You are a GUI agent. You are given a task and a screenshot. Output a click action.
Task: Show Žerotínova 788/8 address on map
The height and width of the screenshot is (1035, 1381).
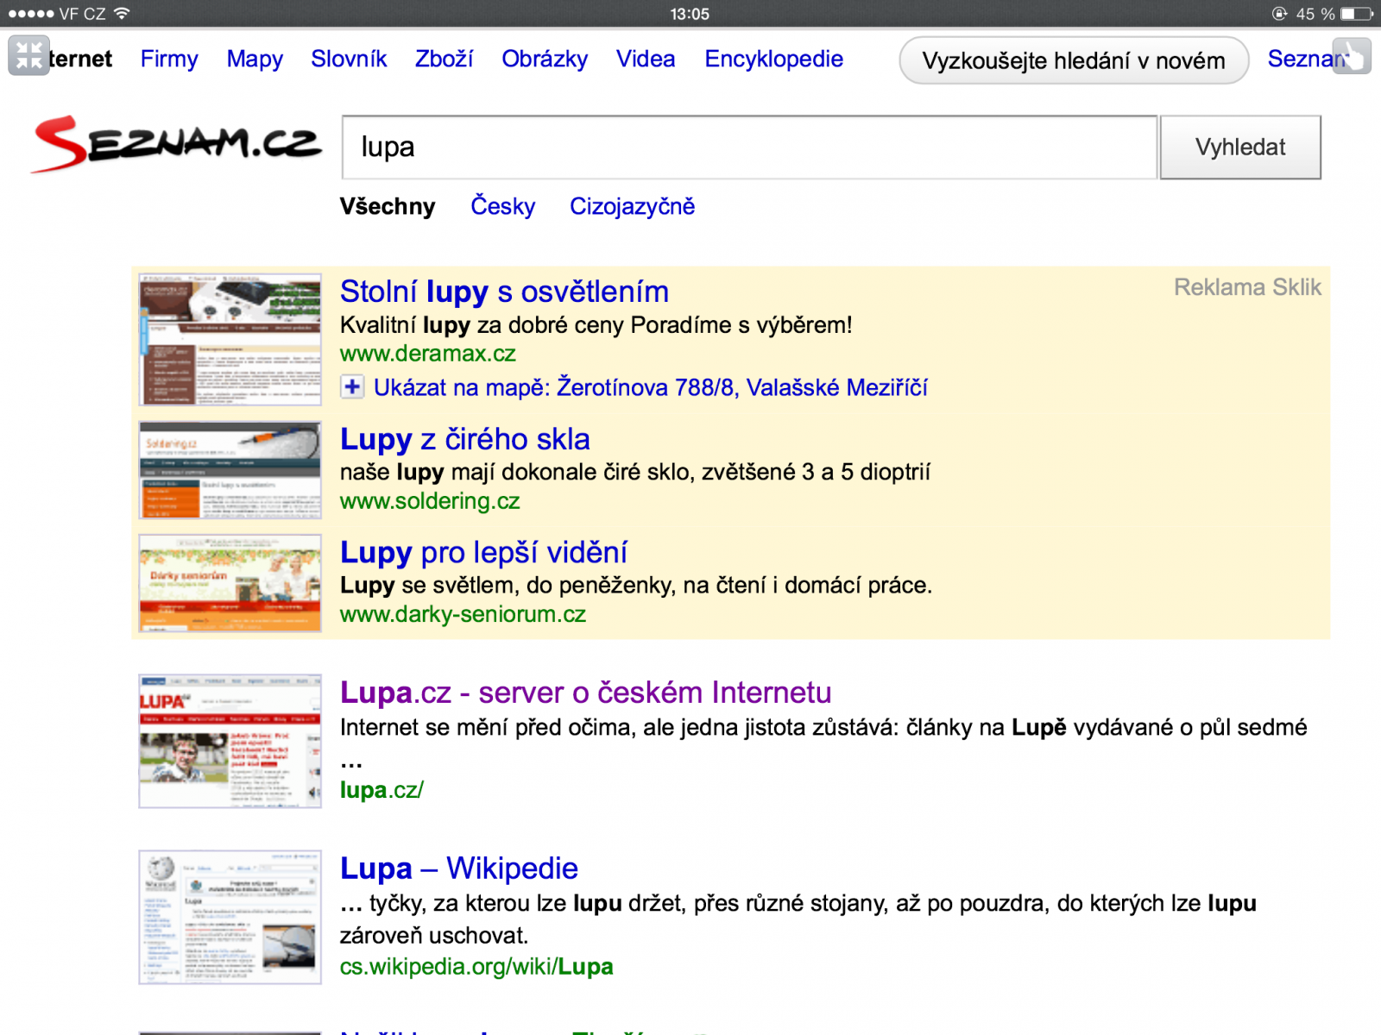651,387
